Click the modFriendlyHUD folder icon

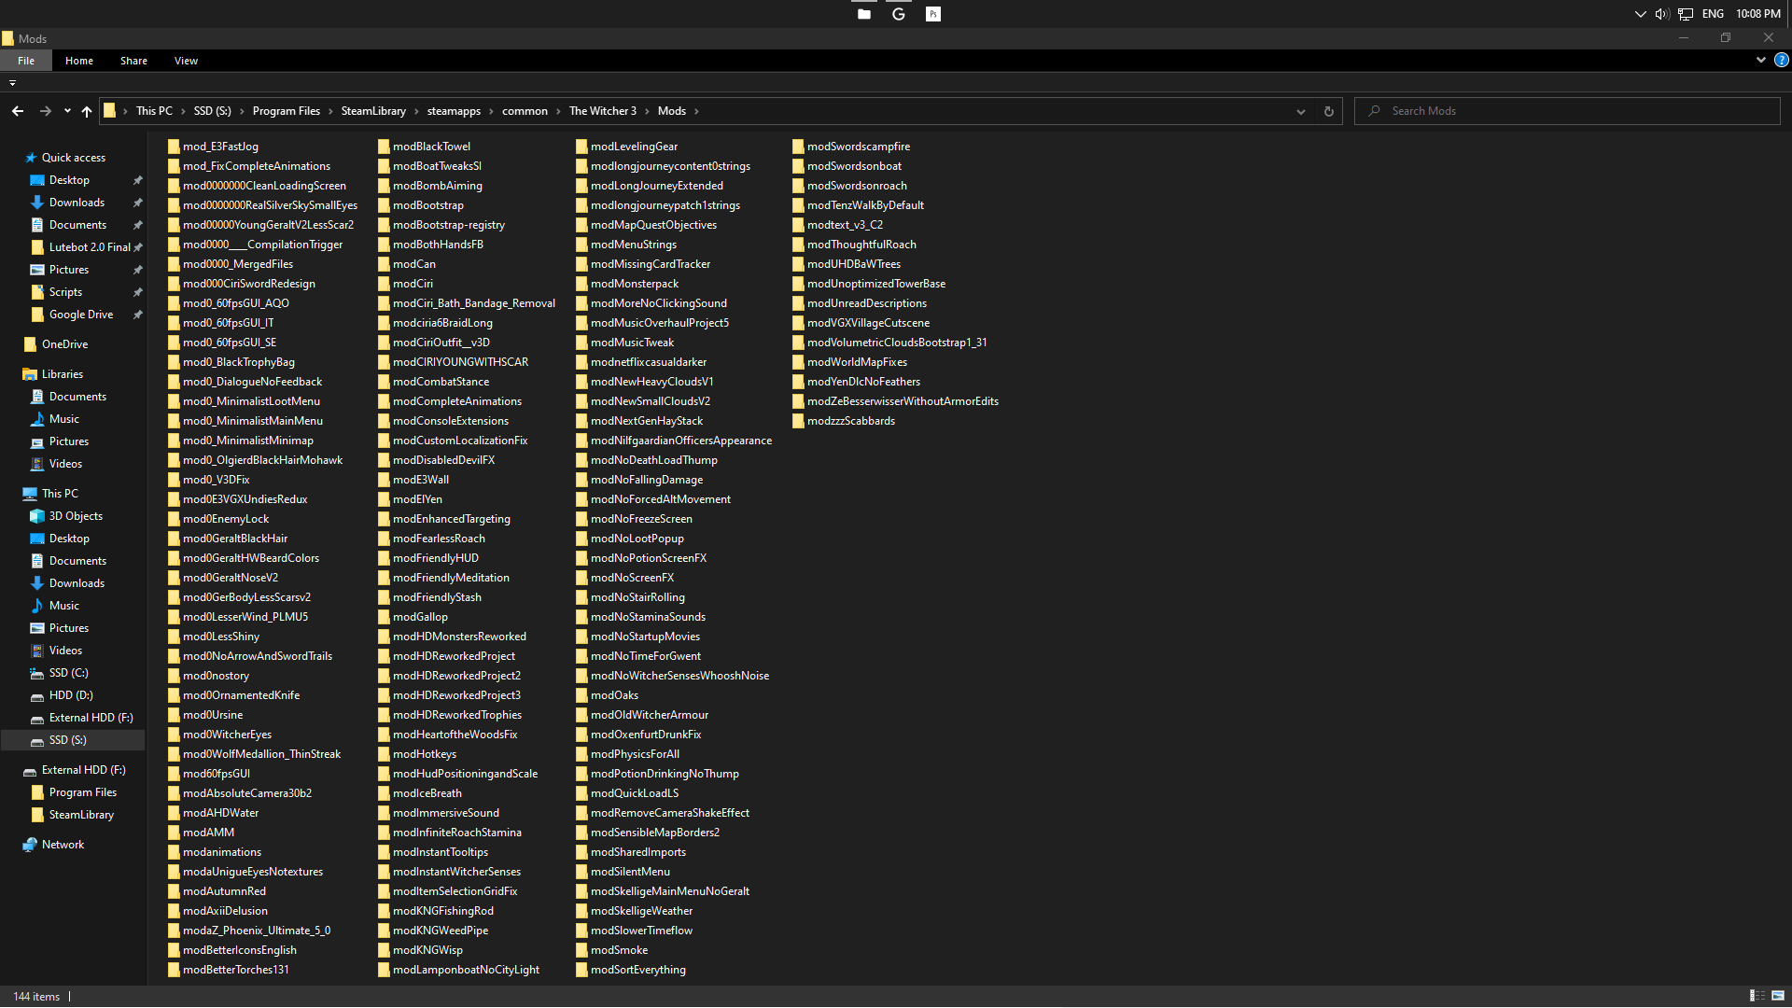tap(384, 558)
